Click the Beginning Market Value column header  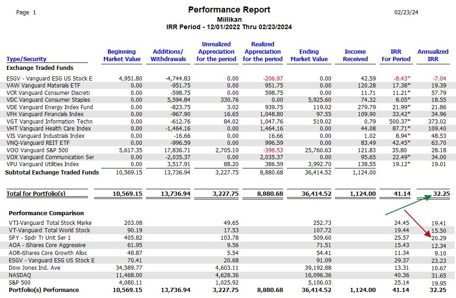point(122,55)
